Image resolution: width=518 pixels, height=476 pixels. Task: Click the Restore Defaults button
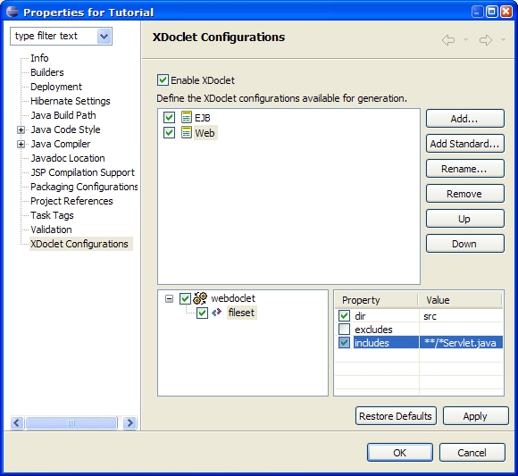point(396,416)
